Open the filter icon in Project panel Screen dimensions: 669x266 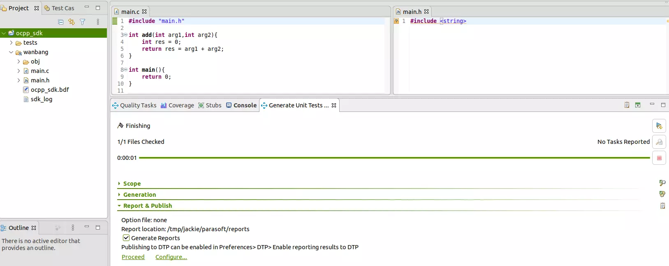83,22
